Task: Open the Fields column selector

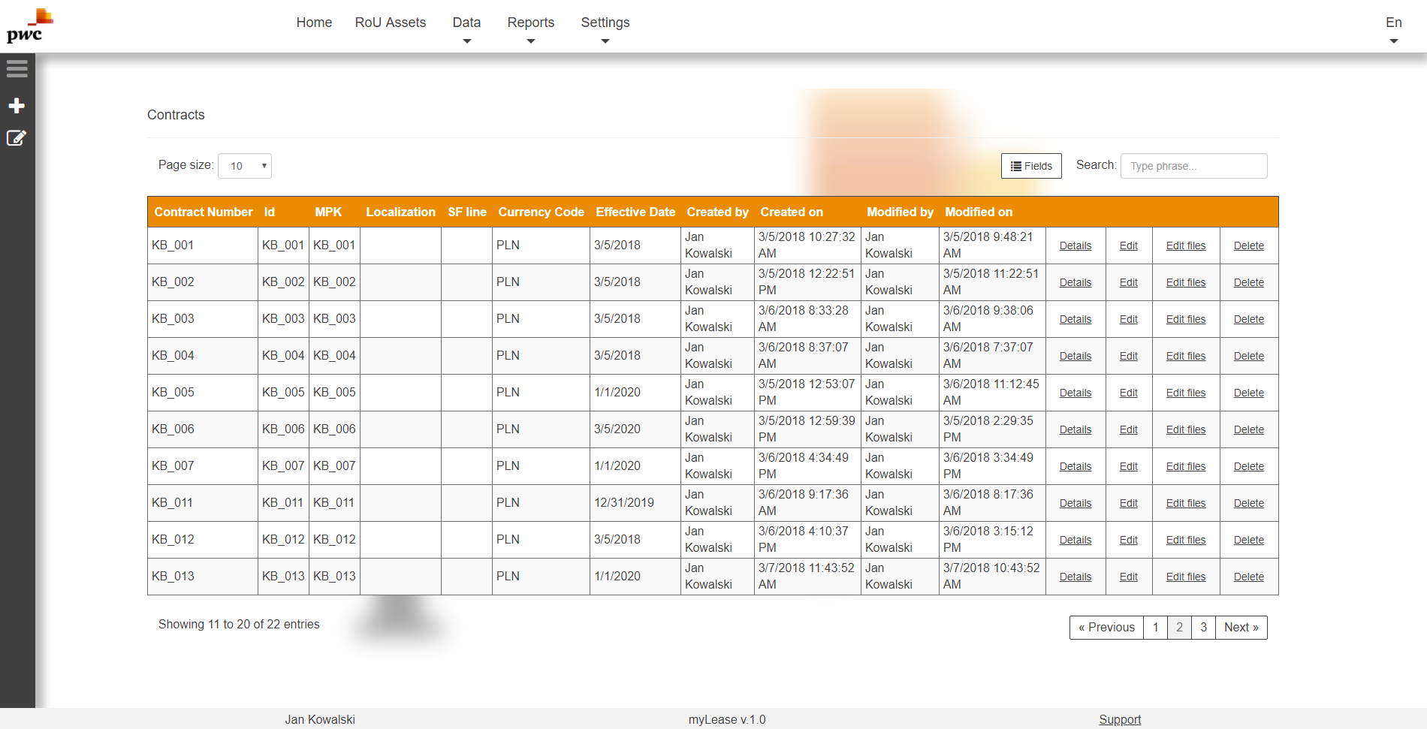Action: click(1030, 166)
